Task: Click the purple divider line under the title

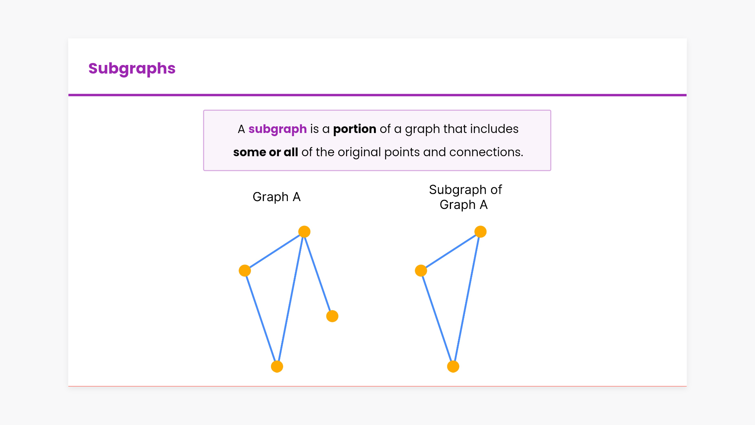Action: pos(377,95)
